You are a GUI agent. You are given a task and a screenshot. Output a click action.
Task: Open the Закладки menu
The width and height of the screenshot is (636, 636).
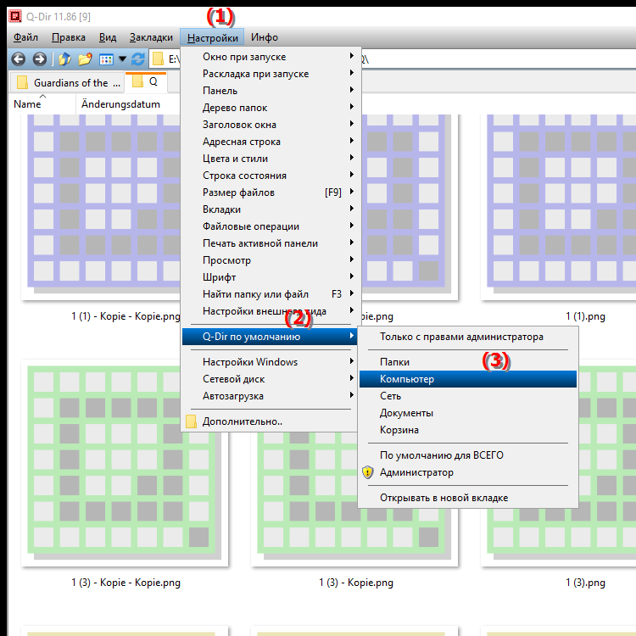(x=151, y=37)
